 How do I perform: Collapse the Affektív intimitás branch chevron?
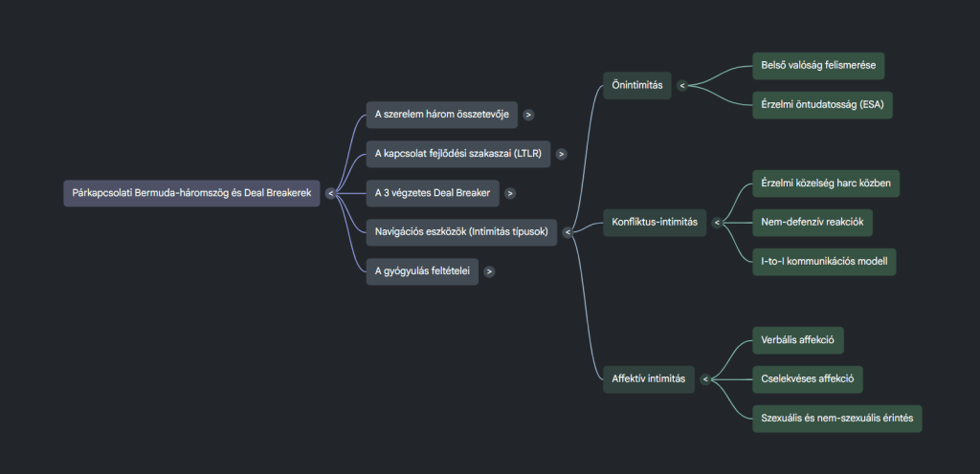pyautogui.click(x=704, y=379)
